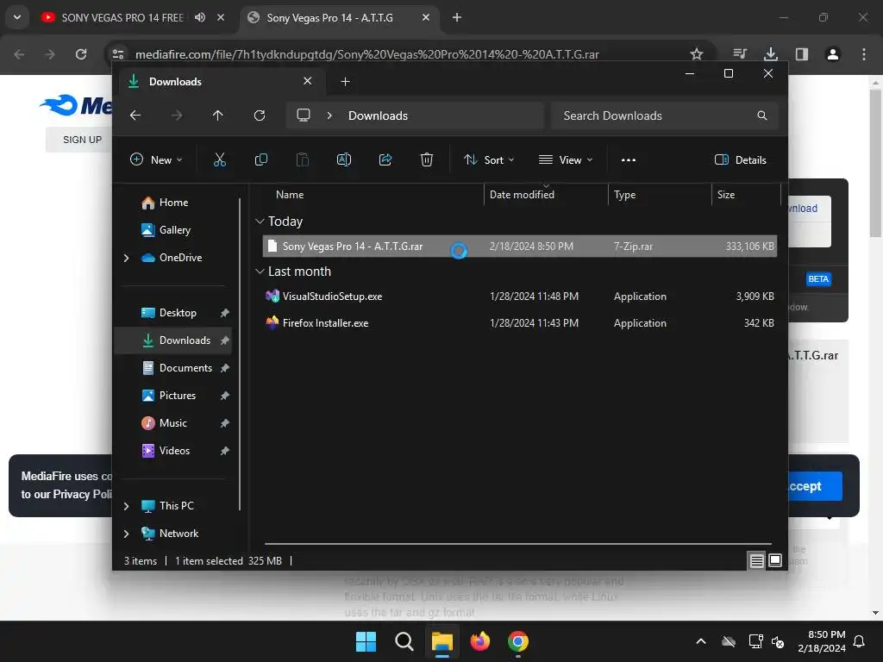Open Chrome tab search dropdown arrow

(17, 17)
